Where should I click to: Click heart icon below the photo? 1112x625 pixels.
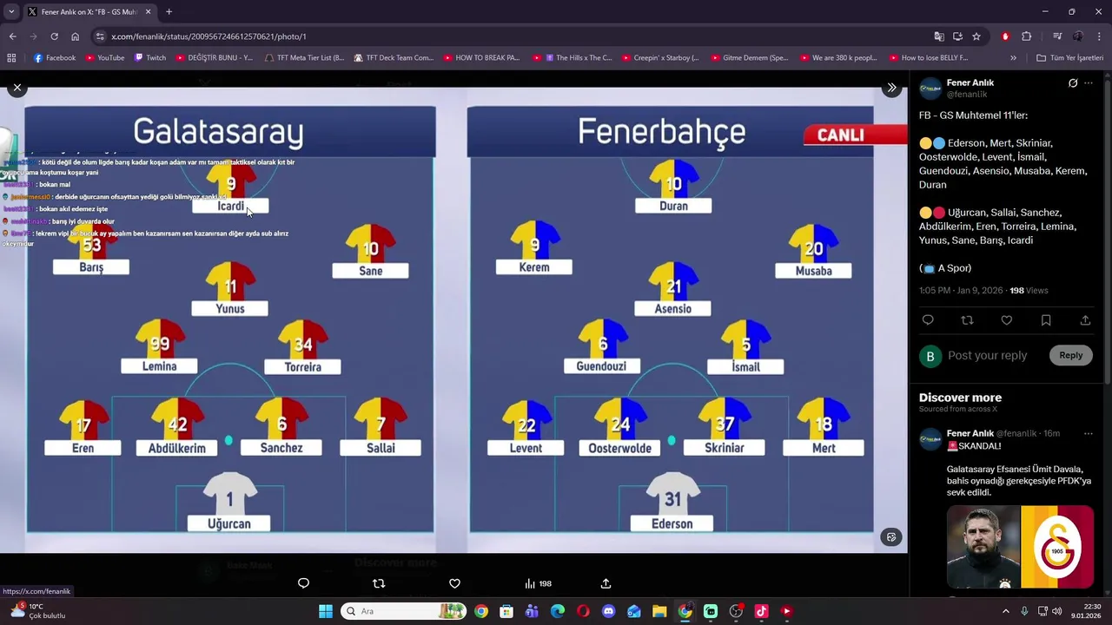pos(454,583)
